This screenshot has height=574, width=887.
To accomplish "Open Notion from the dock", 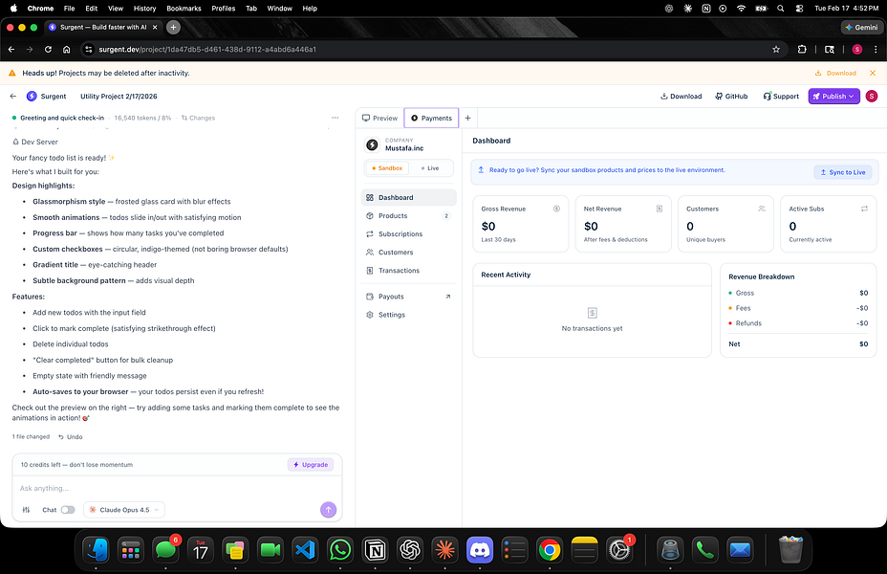I will (x=375, y=550).
